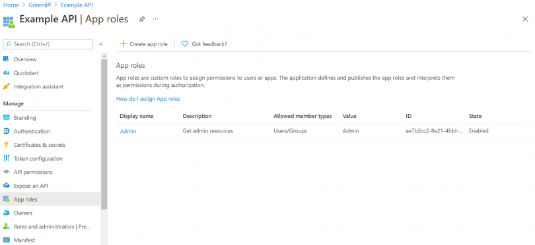Click Allowed member types column header
Image resolution: width=535 pixels, height=245 pixels.
tap(303, 116)
